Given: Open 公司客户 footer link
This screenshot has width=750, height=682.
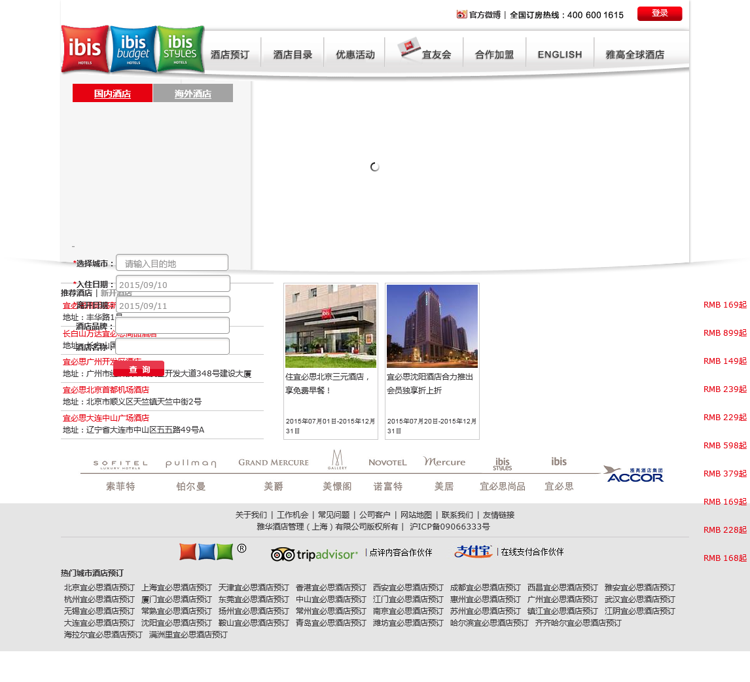Looking at the screenshot, I should [x=375, y=515].
